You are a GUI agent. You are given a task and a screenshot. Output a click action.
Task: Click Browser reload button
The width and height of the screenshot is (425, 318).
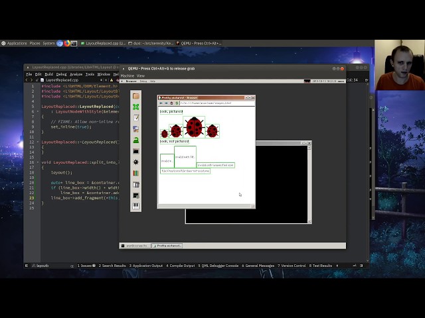177,103
